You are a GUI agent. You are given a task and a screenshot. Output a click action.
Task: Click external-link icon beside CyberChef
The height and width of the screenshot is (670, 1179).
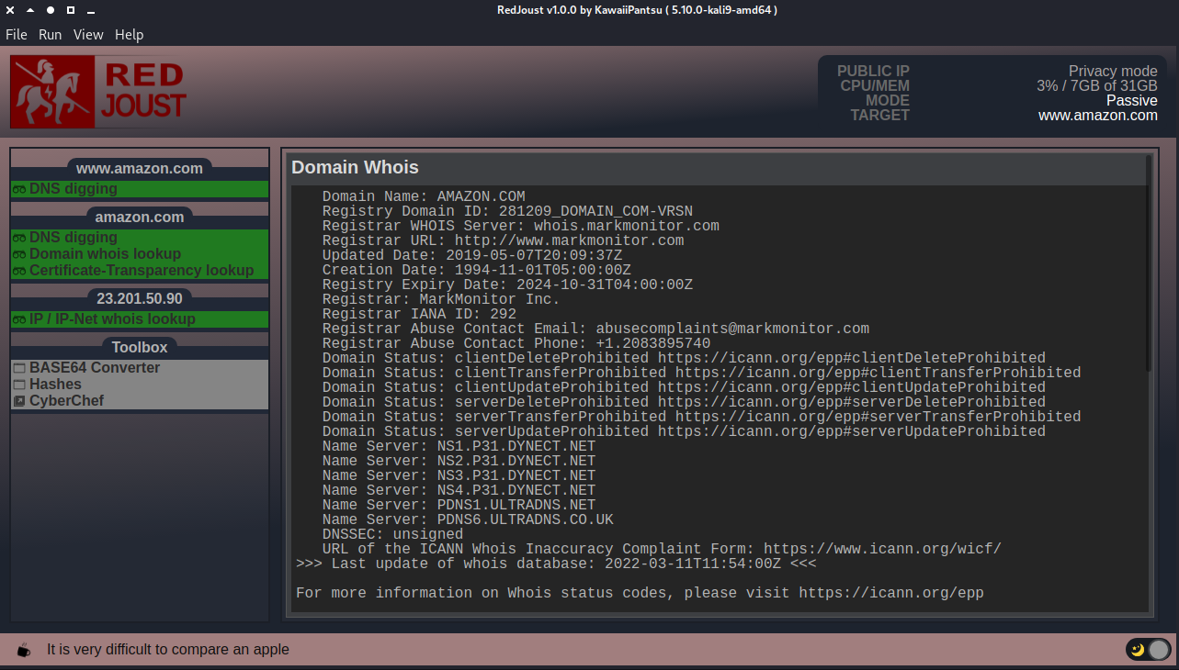[18, 401]
